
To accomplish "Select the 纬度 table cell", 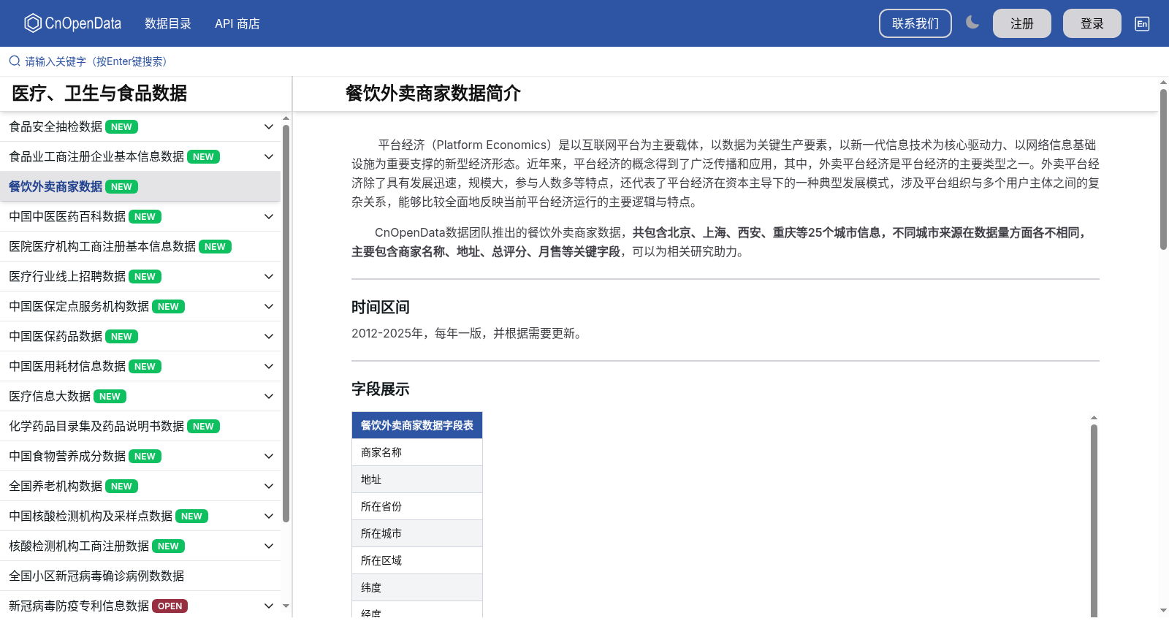I will (417, 587).
